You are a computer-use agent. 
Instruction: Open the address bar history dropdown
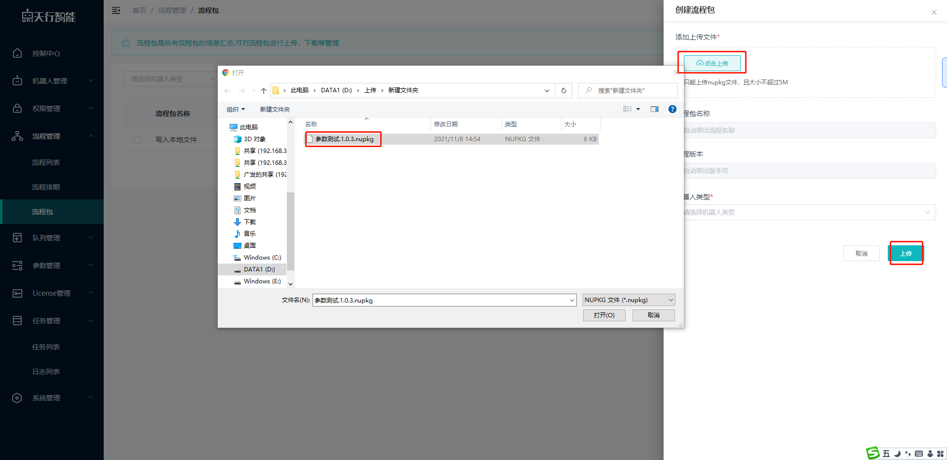(547, 90)
